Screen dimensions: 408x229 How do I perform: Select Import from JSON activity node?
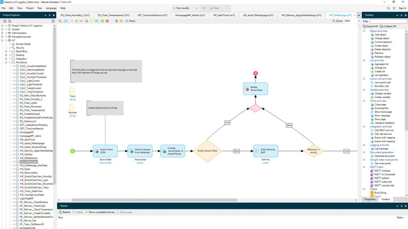coord(105,151)
